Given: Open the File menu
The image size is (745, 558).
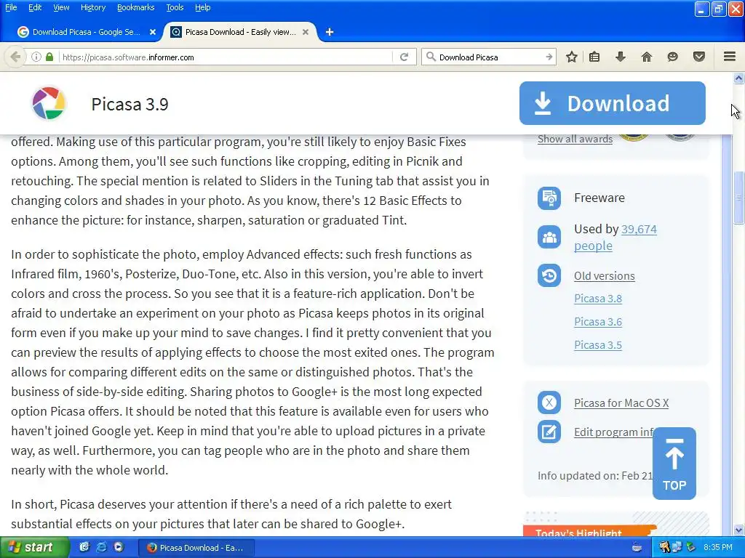Looking at the screenshot, I should 11,7.
